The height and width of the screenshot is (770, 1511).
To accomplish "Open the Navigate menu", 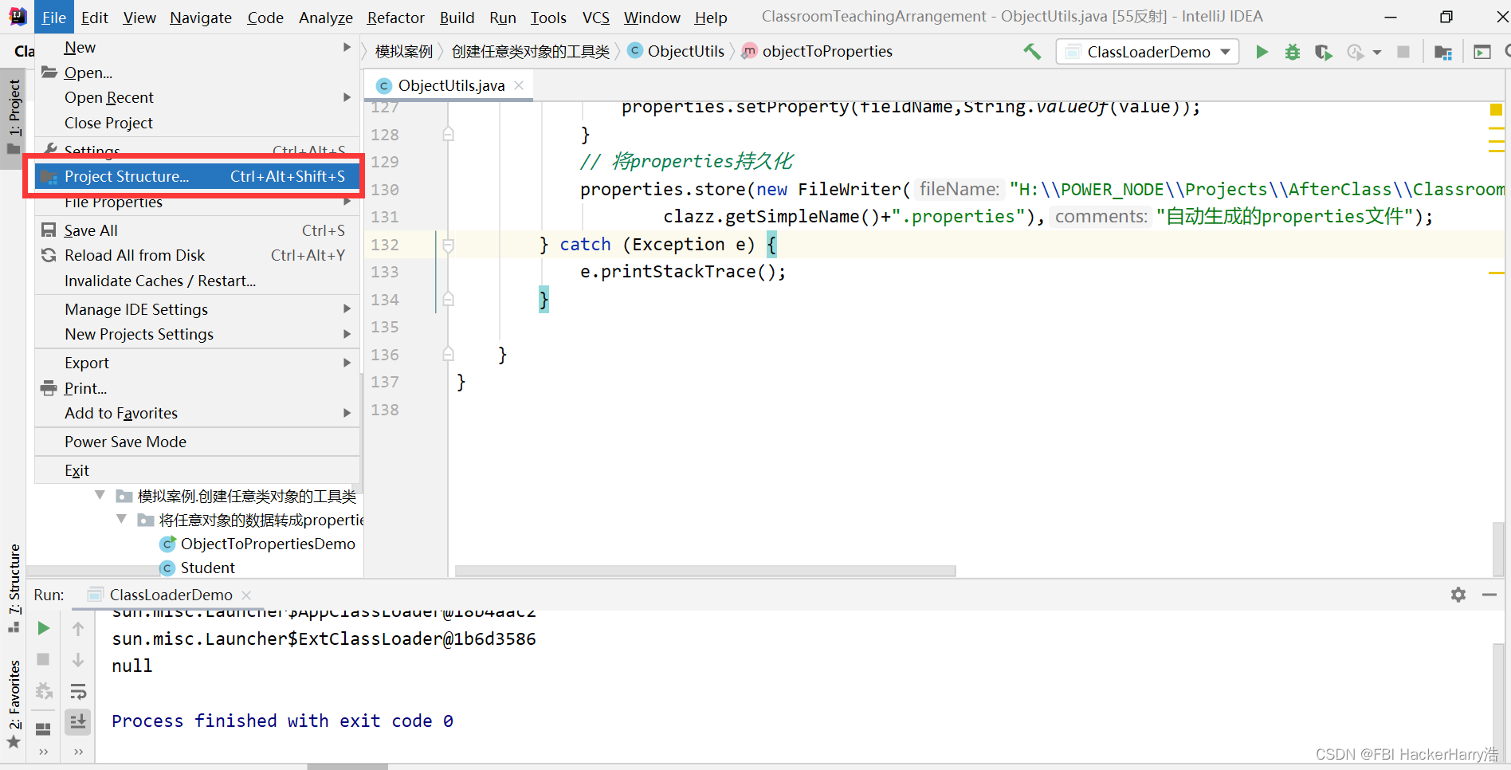I will tap(201, 18).
